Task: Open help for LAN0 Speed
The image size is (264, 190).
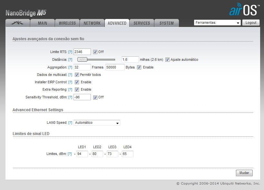Action: click(x=70, y=122)
